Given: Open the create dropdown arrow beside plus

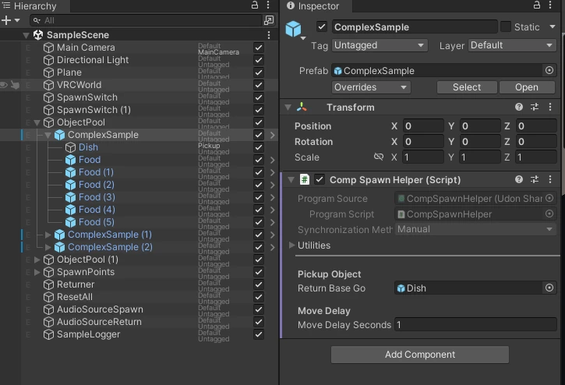Looking at the screenshot, I should click(17, 20).
